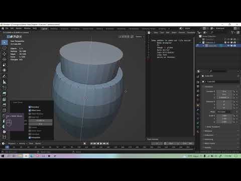Expand the Collection 2 row in outliner
The width and height of the screenshot is (241, 181).
tap(200, 43)
